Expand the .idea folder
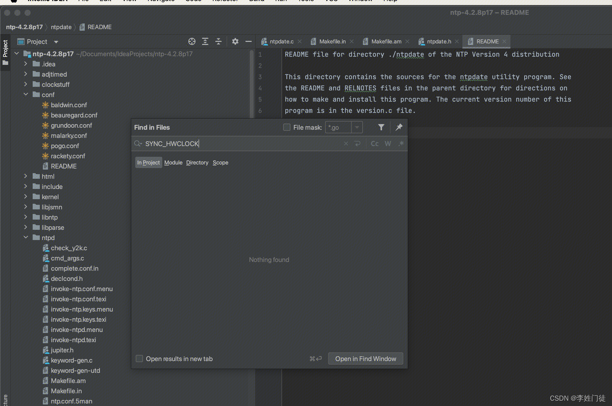612x406 pixels. (26, 64)
